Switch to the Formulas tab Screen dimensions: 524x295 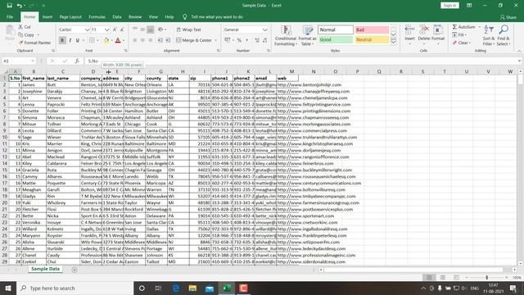[x=97, y=16]
